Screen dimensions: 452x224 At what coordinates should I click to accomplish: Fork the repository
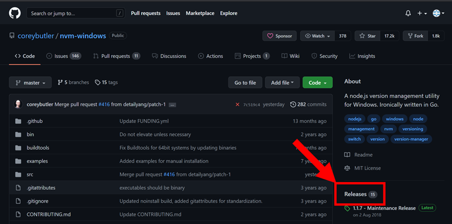pyautogui.click(x=415, y=36)
